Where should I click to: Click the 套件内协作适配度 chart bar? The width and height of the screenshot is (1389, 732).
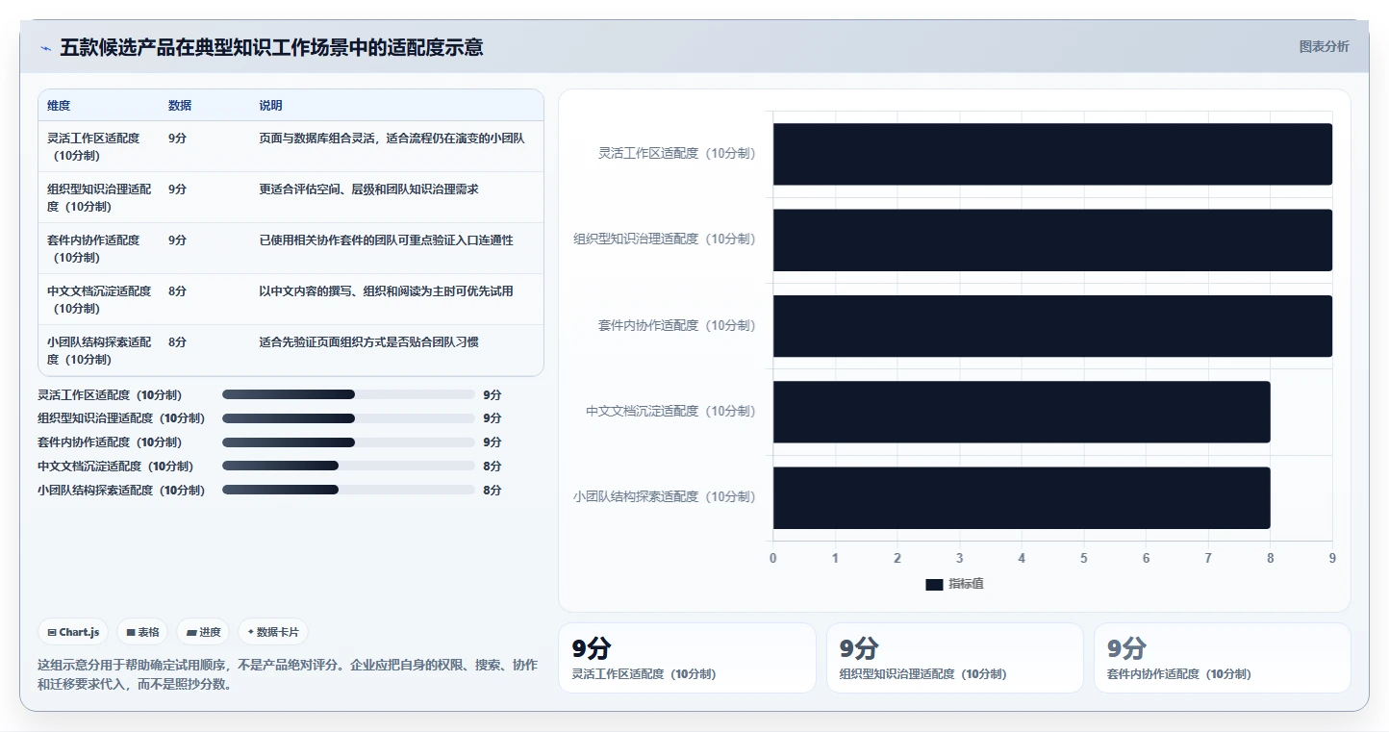[x=1052, y=326]
